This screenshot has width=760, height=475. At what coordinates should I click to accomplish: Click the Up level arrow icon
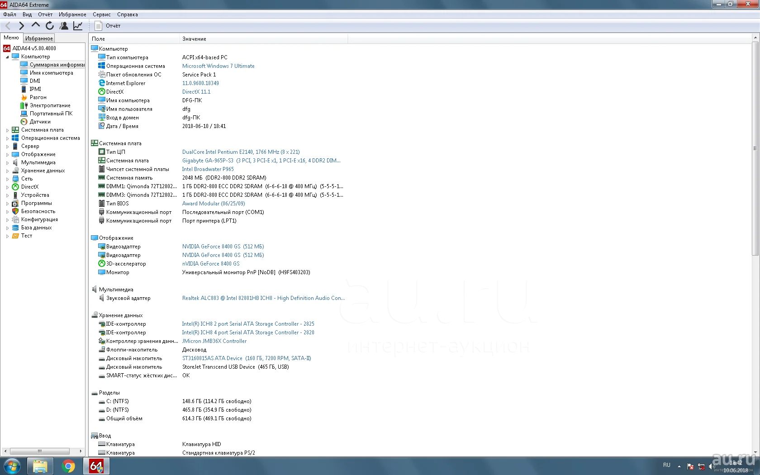(35, 25)
